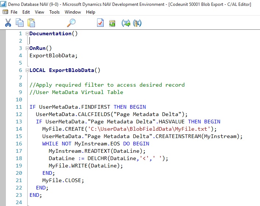This screenshot has width=260, height=206.
Task: Click the C/AL Globals variable icon
Action: [x=126, y=23]
